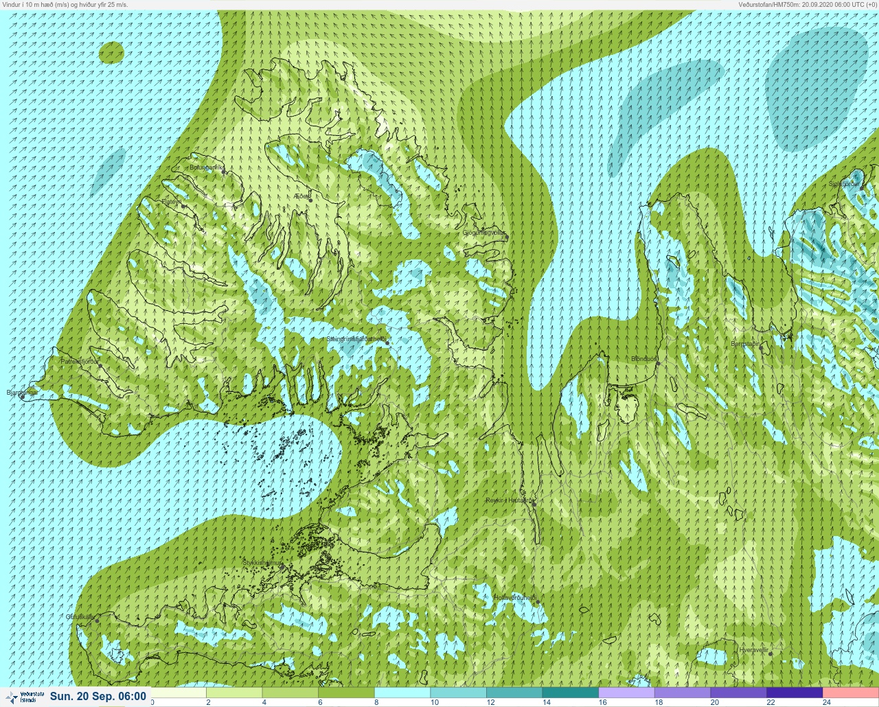This screenshot has width=879, height=707.
Task: Click the pale cyan 8–10 m/s legend swatch
Action: 403,693
